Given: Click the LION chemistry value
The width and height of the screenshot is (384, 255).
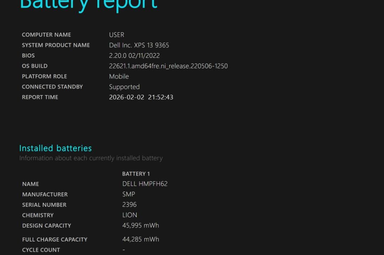Looking at the screenshot, I should [129, 215].
